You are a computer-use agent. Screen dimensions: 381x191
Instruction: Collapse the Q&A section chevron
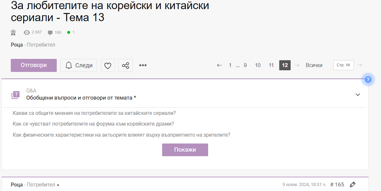tap(358, 95)
